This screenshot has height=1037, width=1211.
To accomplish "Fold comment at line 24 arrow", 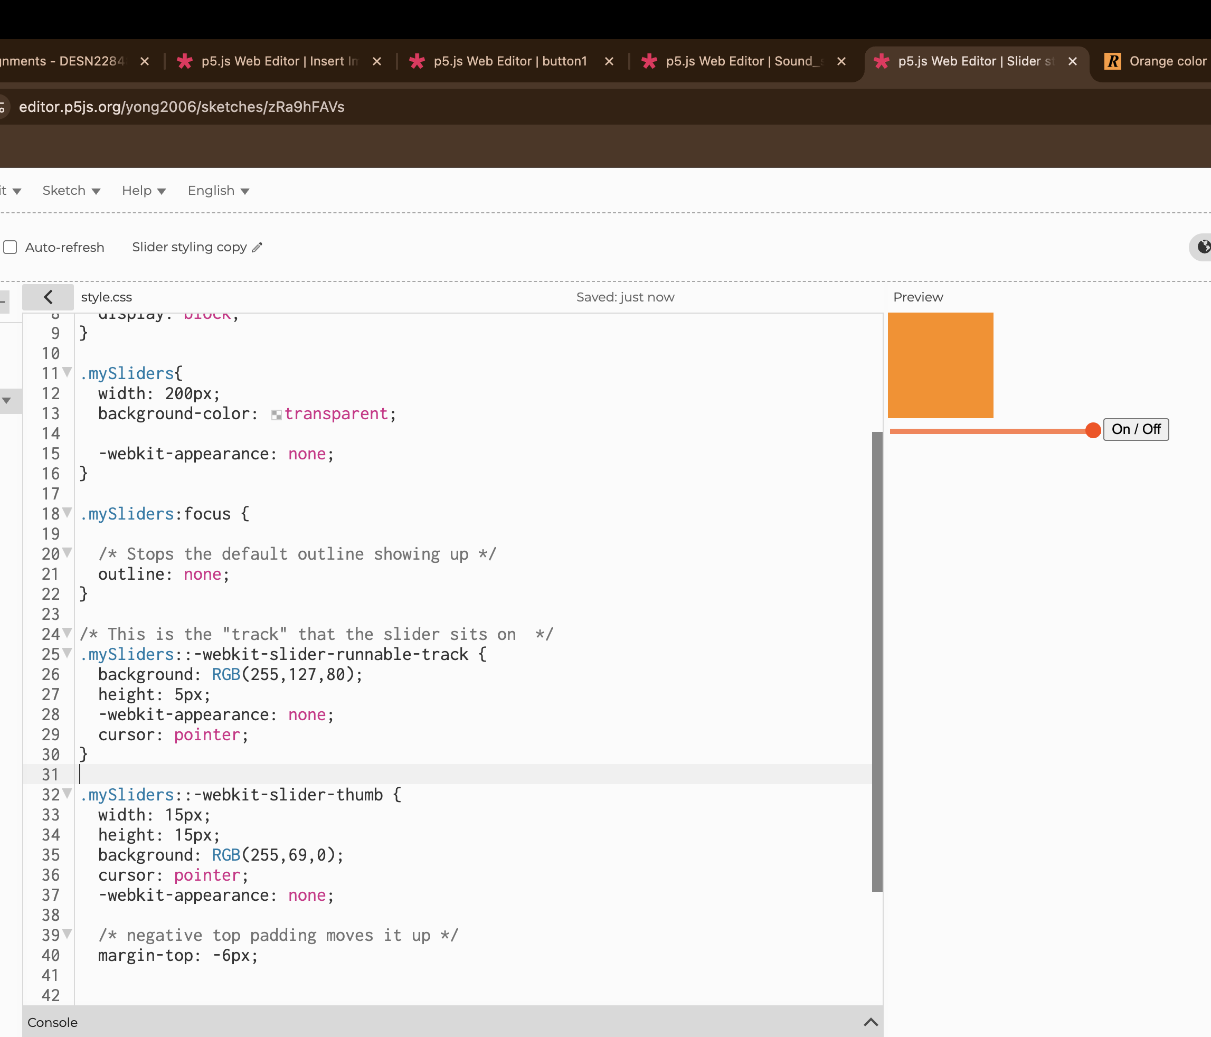I will [67, 633].
